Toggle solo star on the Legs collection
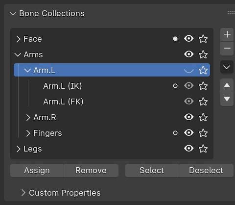This screenshot has width=235, height=205. (x=203, y=149)
